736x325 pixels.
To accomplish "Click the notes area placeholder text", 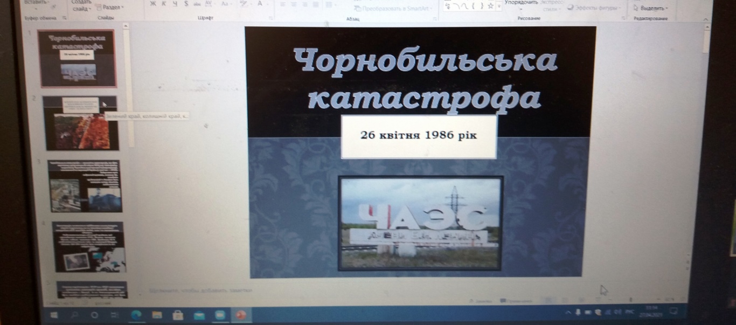I will (201, 291).
